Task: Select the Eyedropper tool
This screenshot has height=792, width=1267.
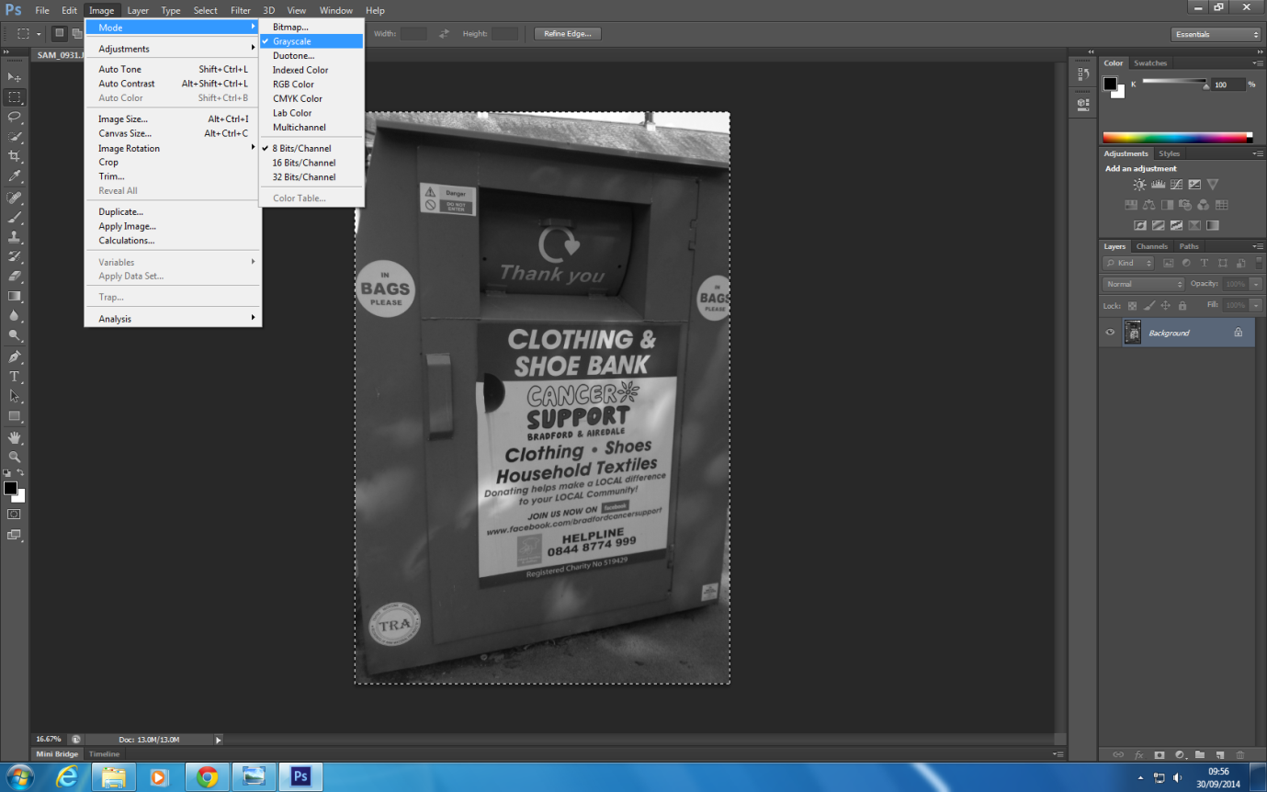Action: (x=15, y=176)
